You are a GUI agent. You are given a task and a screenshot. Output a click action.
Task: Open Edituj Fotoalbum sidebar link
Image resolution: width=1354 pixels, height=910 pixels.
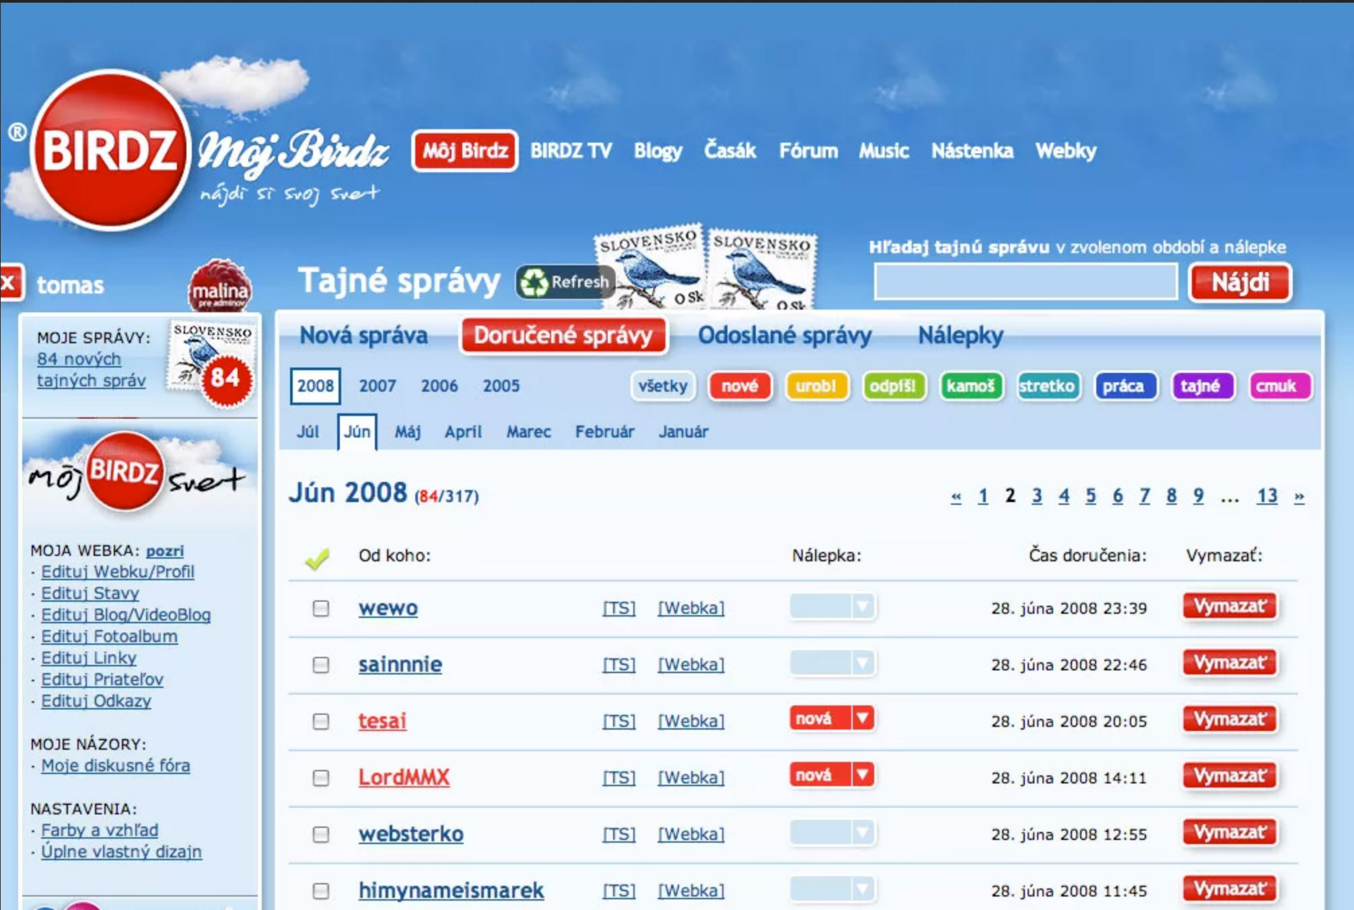click(x=109, y=637)
